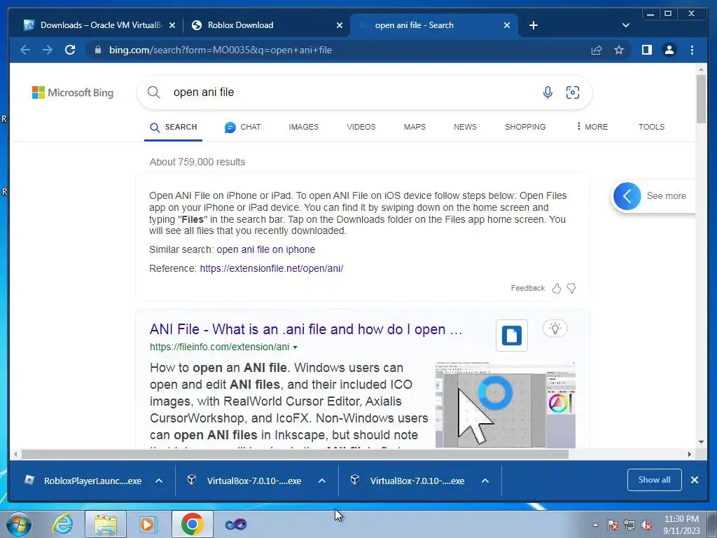The height and width of the screenshot is (538, 717).
Task: Open the MAPS results tab
Action: [415, 127]
